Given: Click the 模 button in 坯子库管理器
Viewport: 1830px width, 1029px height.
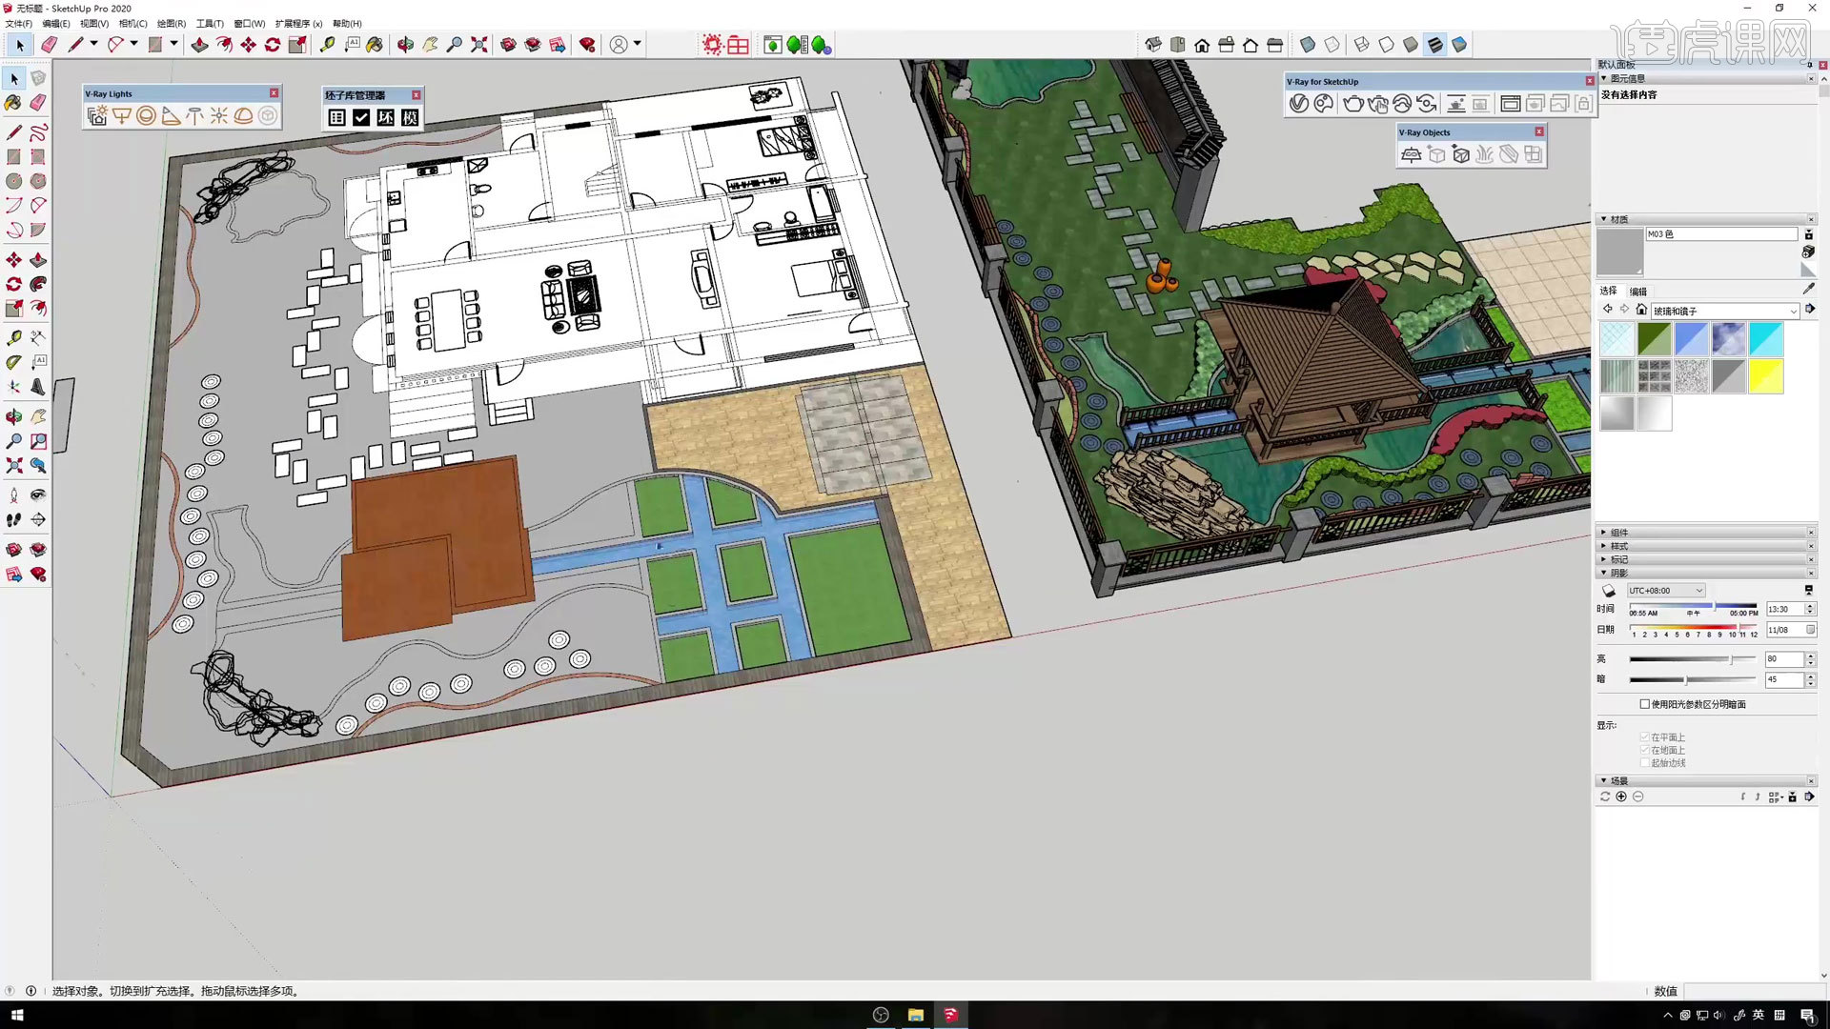Looking at the screenshot, I should click(410, 117).
